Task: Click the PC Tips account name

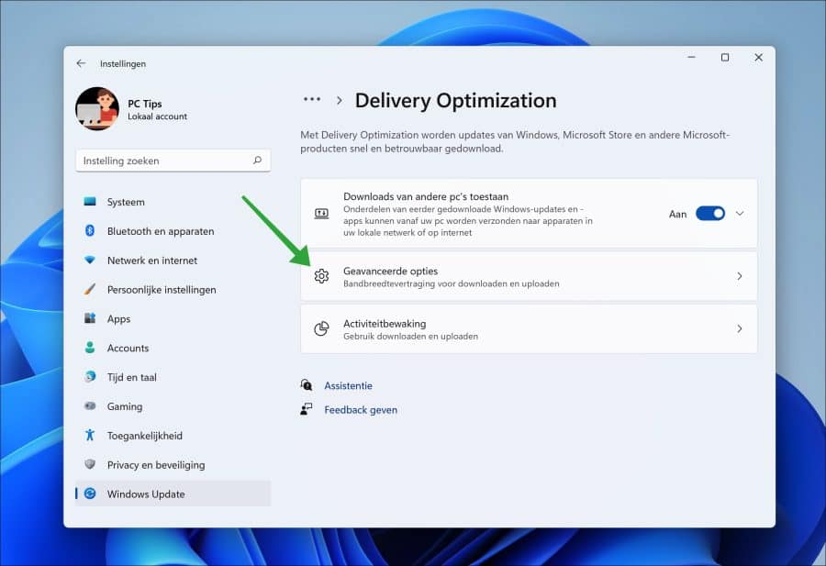Action: pyautogui.click(x=144, y=104)
